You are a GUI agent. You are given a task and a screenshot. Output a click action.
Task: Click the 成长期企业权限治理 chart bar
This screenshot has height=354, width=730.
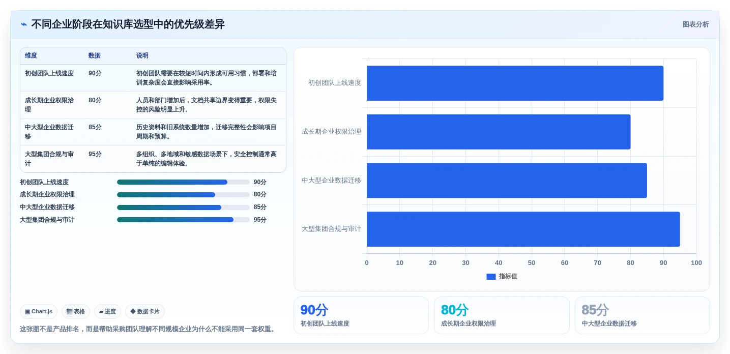[x=499, y=132]
